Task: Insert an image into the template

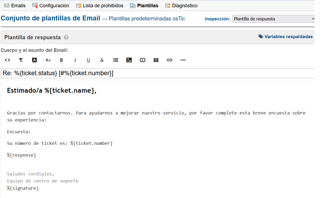Action: tap(129, 60)
